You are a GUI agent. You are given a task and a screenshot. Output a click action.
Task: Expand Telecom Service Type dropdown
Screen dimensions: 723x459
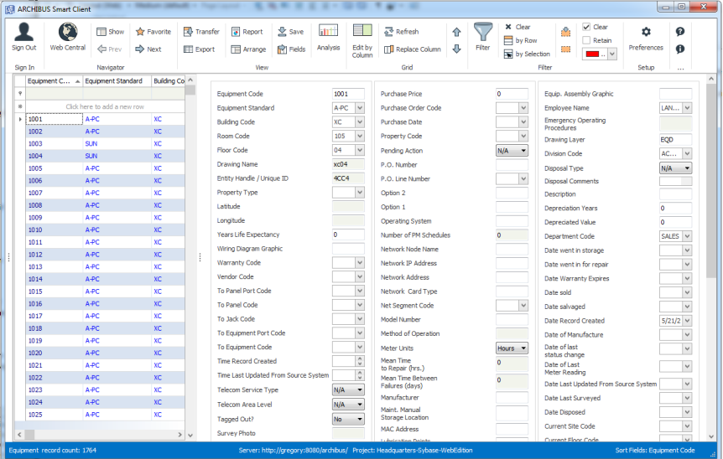pyautogui.click(x=360, y=389)
